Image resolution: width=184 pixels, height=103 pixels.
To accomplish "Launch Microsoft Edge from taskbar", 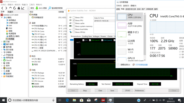I will pos(67,100).
